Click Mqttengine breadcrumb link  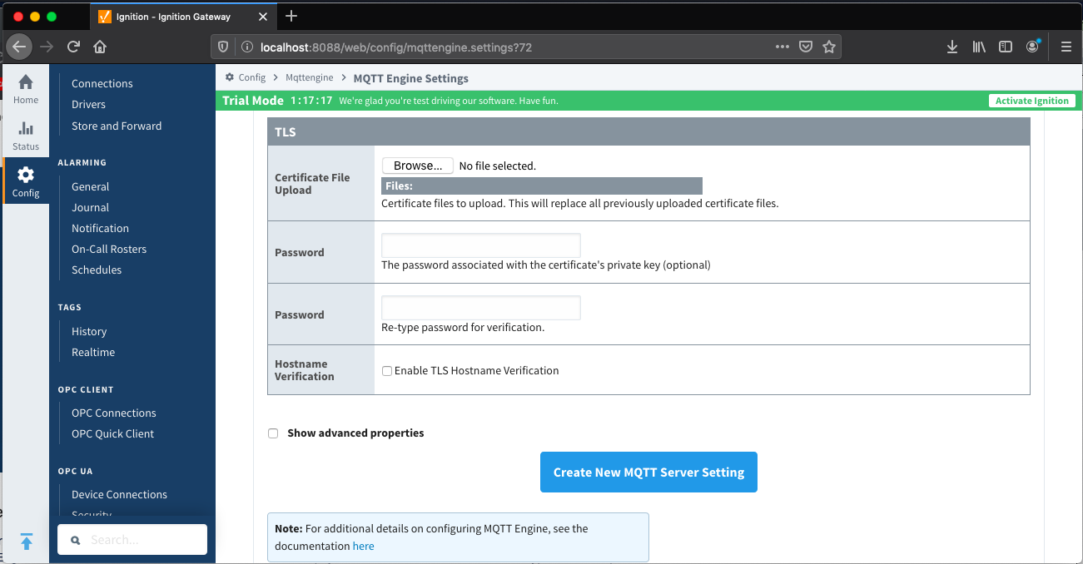click(x=310, y=77)
